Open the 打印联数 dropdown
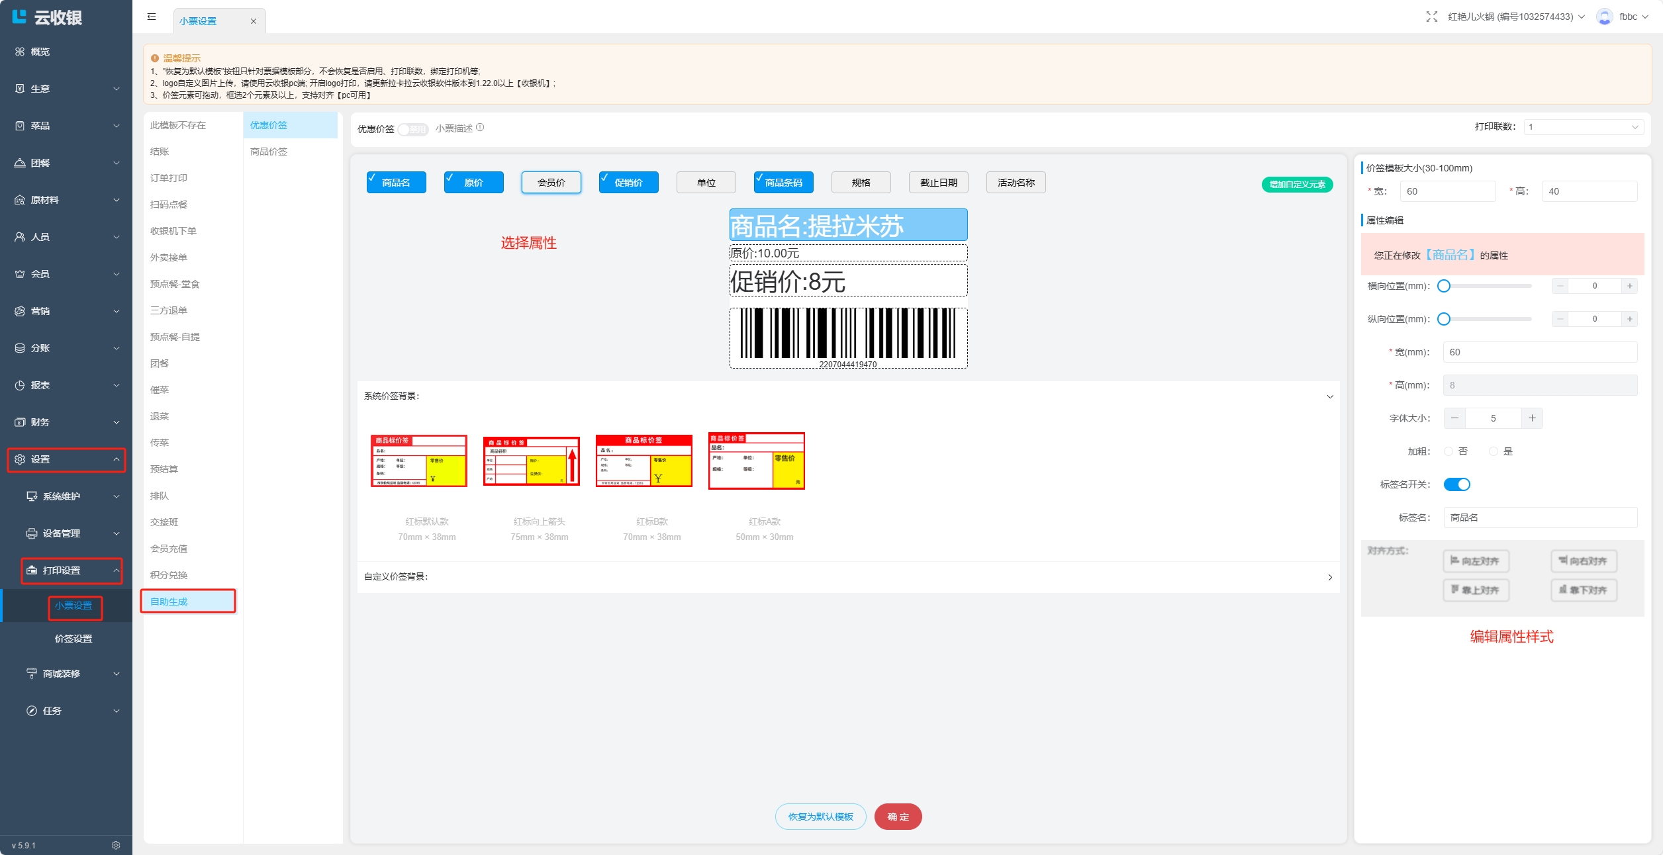1663x855 pixels. 1583,127
